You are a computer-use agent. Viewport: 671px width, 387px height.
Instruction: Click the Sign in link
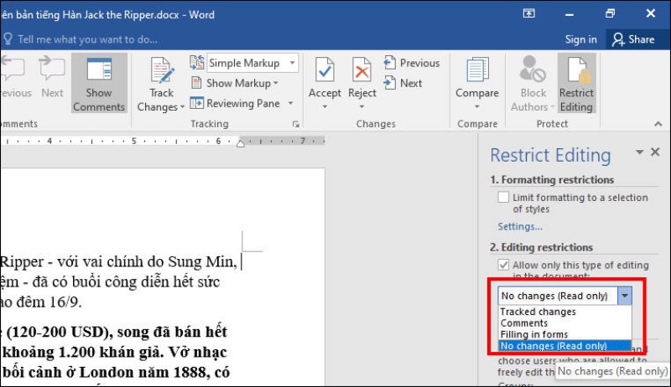(580, 39)
